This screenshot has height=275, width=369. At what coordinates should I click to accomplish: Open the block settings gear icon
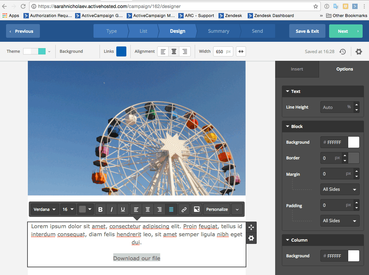coord(251,238)
